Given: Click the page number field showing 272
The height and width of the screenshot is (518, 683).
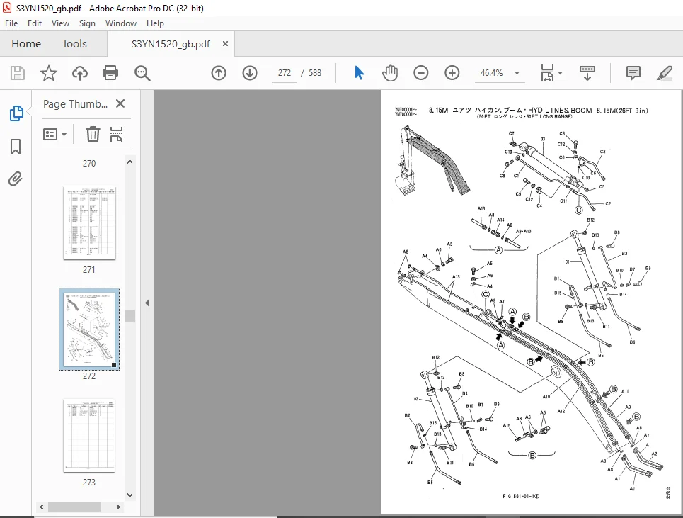Looking at the screenshot, I should click(285, 73).
